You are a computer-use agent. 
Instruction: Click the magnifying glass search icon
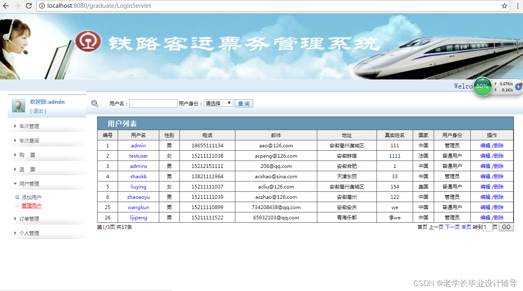pos(95,103)
